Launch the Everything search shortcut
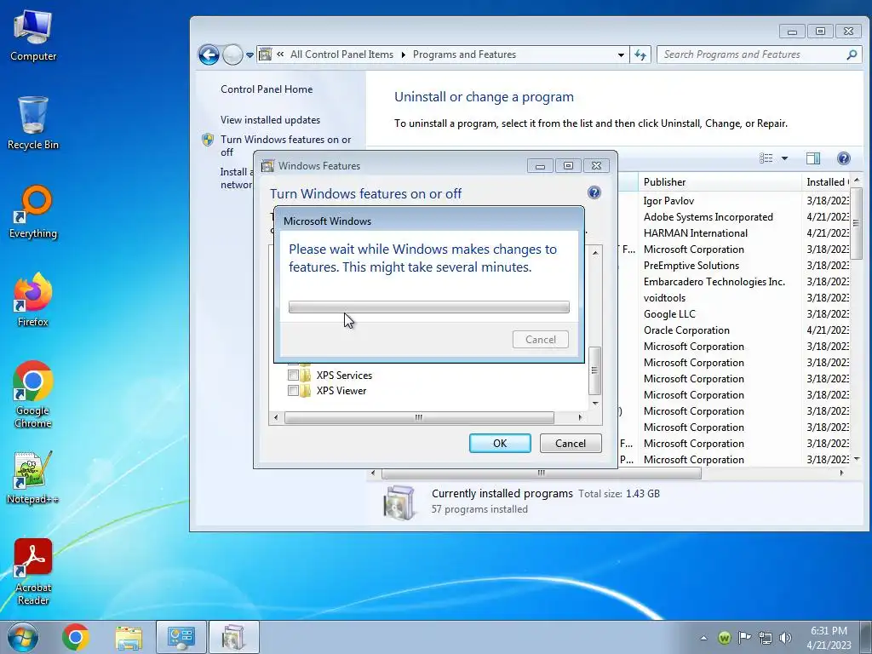The height and width of the screenshot is (654, 872). pyautogui.click(x=33, y=212)
